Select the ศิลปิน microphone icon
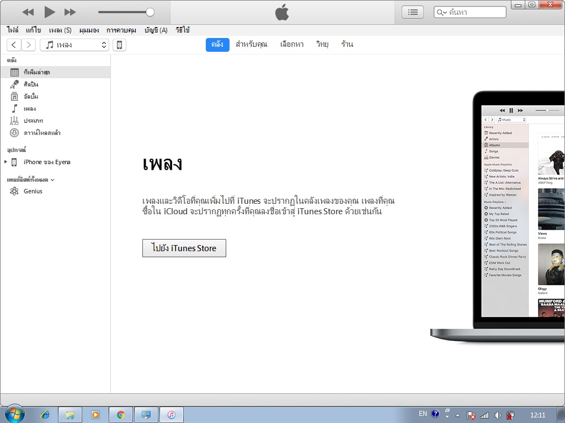 point(14,84)
